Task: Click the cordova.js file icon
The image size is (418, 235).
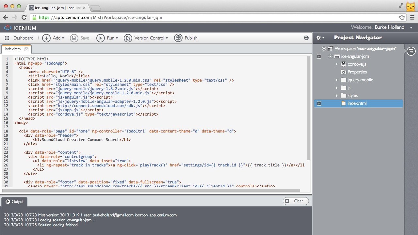Action: point(343,64)
